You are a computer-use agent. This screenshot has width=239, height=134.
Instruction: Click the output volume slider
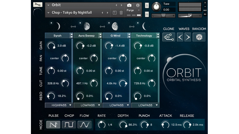(x=190, y=16)
